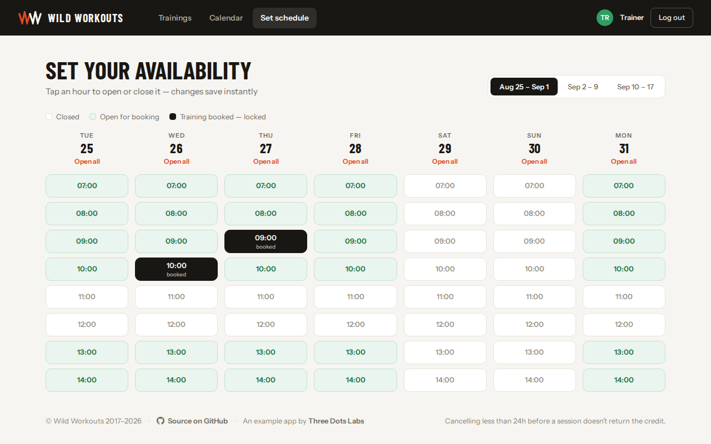The height and width of the screenshot is (444, 711).
Task: Open the 07:00 slot on Saturday 29
Action: (x=445, y=186)
